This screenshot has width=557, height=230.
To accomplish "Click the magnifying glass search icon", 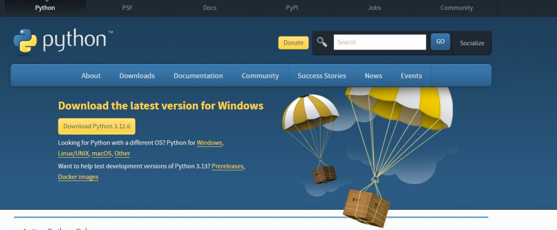I will [322, 42].
